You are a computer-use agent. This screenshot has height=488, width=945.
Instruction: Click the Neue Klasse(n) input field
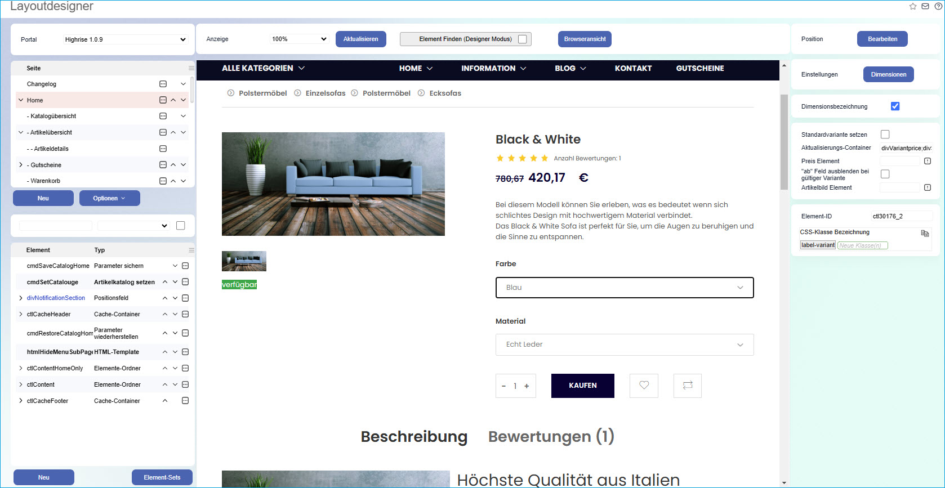863,245
